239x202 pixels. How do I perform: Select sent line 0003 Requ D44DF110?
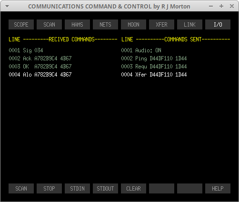pyautogui.click(x=154, y=67)
